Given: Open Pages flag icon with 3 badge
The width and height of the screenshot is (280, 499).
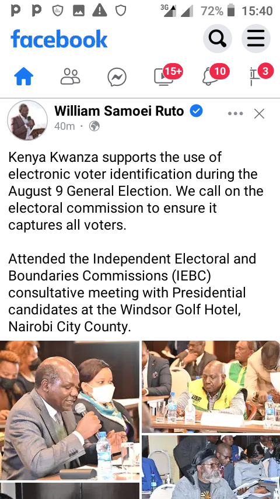Looking at the screenshot, I should (261, 75).
